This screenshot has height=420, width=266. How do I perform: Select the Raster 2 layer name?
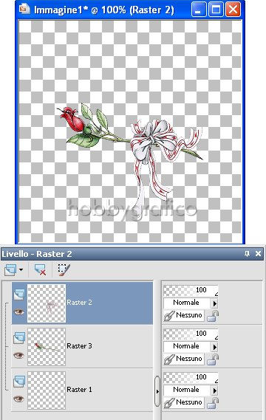tap(79, 303)
